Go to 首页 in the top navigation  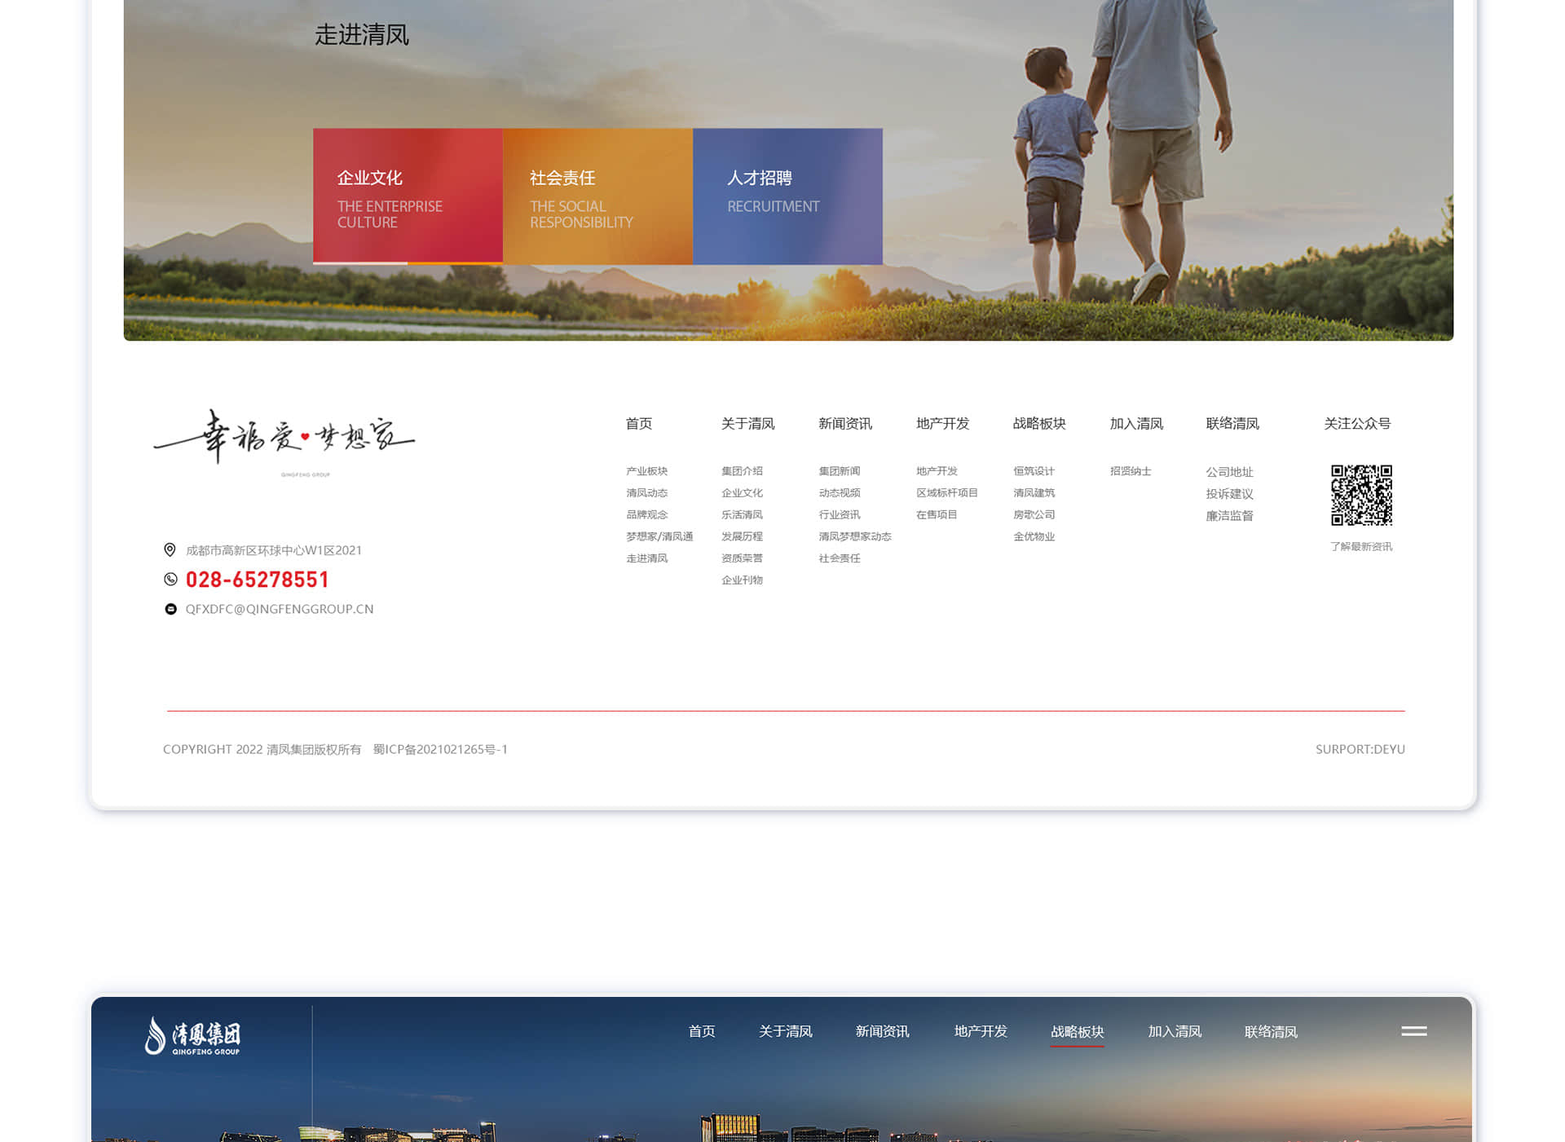tap(701, 1031)
